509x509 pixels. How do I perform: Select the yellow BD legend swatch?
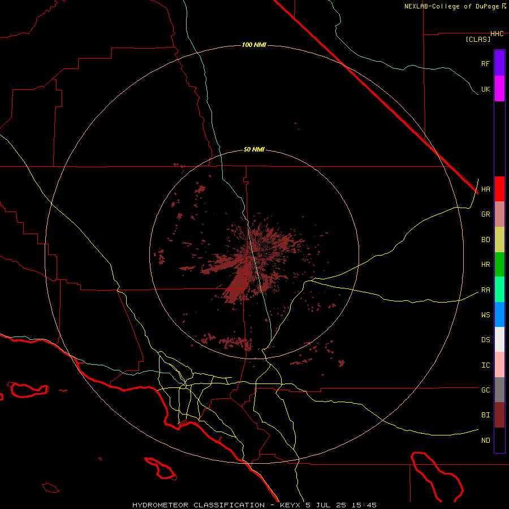pyautogui.click(x=499, y=240)
